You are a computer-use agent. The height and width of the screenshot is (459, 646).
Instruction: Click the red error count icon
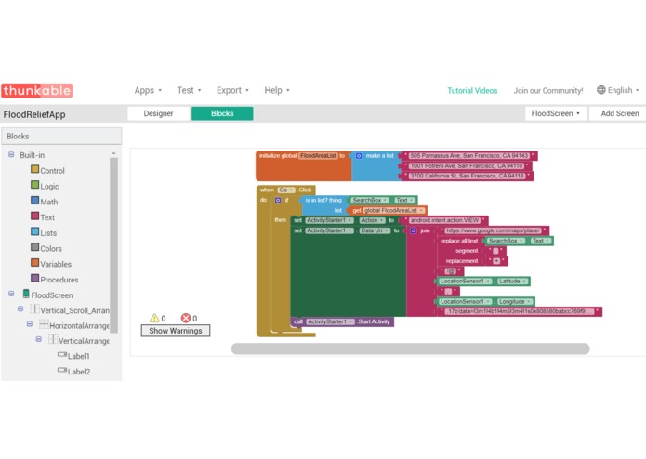click(186, 318)
